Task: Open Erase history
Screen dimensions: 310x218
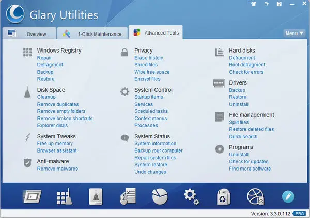Action: [149, 58]
